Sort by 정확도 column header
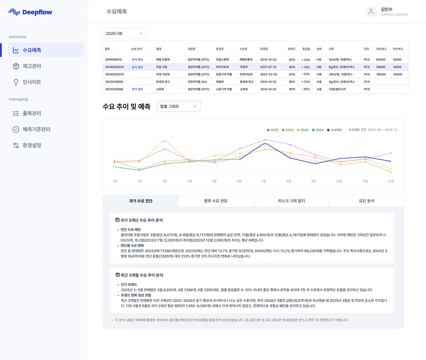The image size is (426, 360). 292,49
